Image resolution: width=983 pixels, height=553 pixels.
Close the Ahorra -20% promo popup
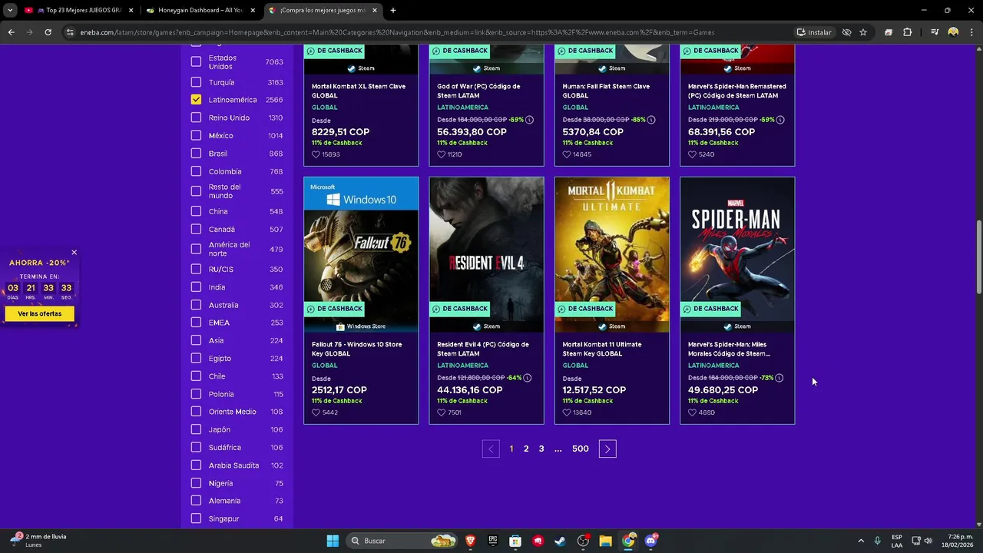click(74, 253)
